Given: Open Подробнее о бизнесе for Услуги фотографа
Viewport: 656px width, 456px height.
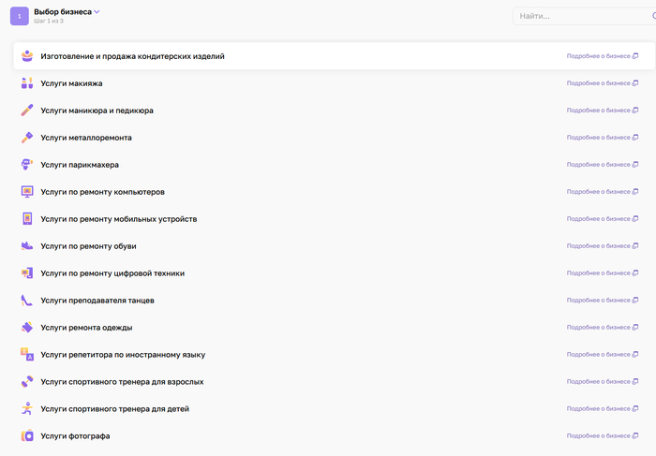Looking at the screenshot, I should pos(602,436).
